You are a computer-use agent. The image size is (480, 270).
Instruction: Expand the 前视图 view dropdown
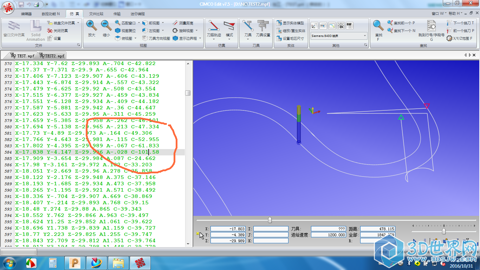tap(163, 23)
